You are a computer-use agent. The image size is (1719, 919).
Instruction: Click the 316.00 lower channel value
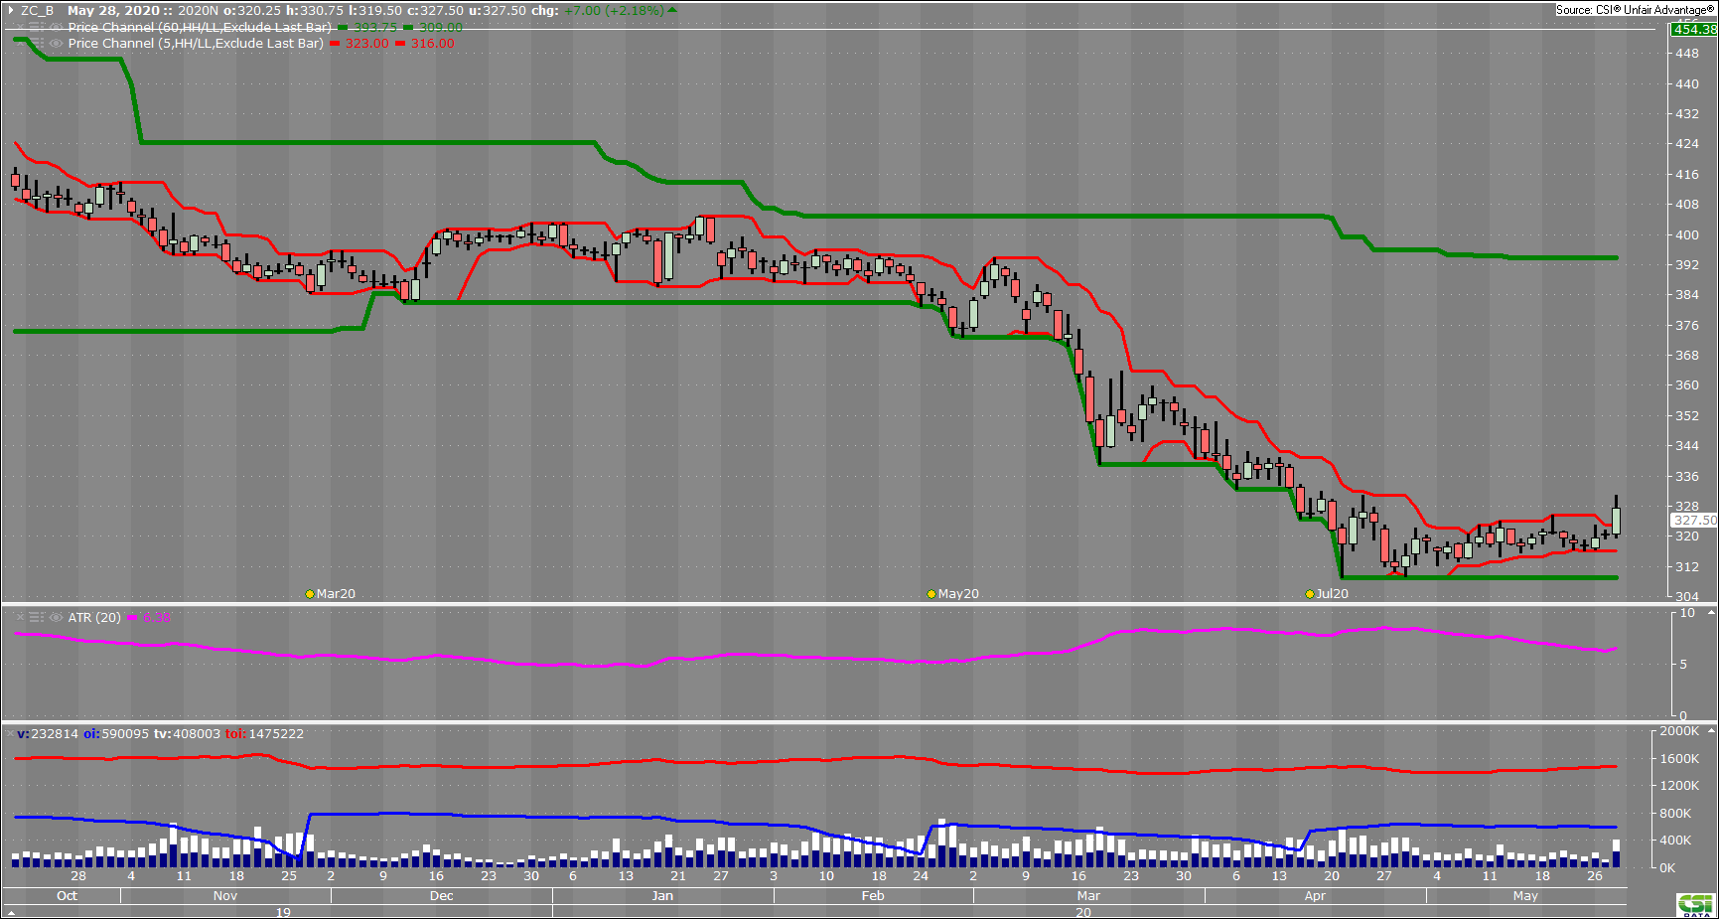[433, 44]
